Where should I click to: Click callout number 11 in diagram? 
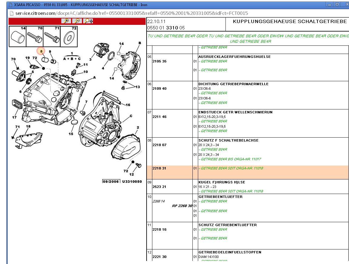click(86, 65)
